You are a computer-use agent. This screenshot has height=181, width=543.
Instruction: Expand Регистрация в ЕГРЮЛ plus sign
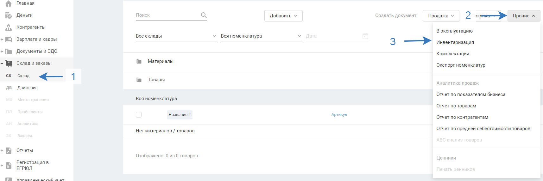pyautogui.click(x=2, y=166)
